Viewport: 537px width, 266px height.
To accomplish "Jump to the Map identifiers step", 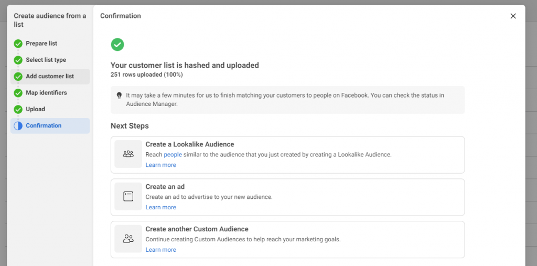I will coord(47,93).
